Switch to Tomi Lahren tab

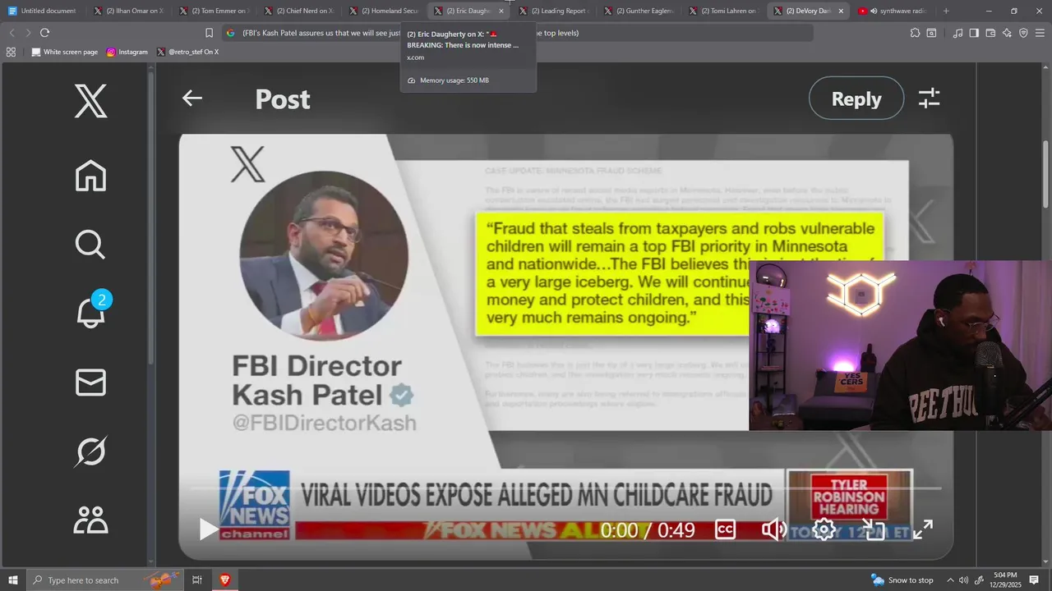point(725,11)
